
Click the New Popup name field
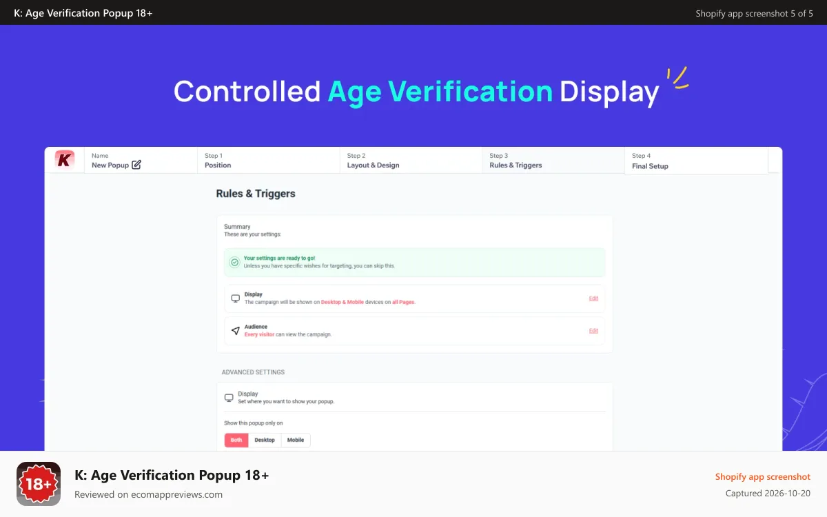click(x=141, y=160)
